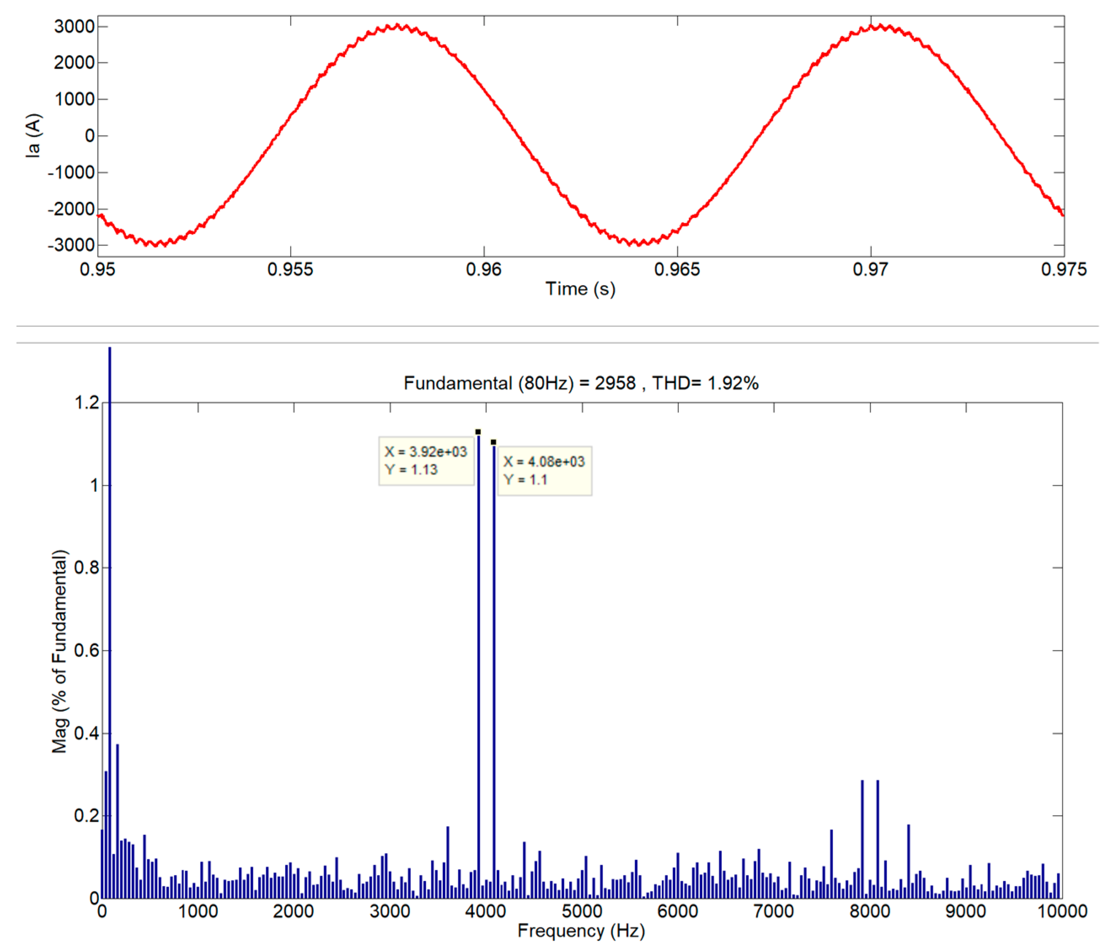The height and width of the screenshot is (952, 1107).
Task: Click the 0.97 tick label on the time axis
Action: 871,269
